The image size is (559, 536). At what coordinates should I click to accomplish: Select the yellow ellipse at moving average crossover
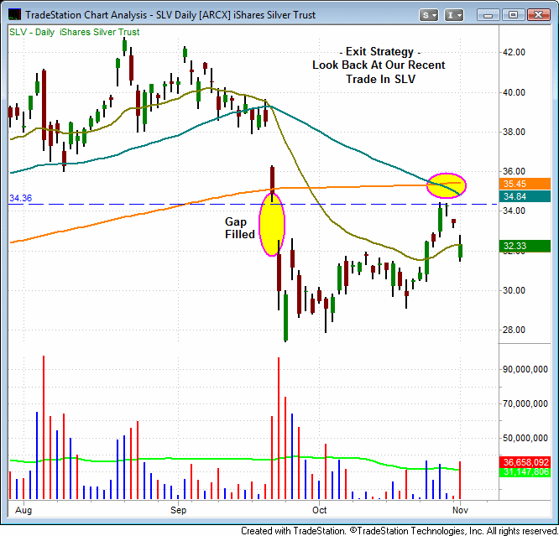tap(447, 185)
